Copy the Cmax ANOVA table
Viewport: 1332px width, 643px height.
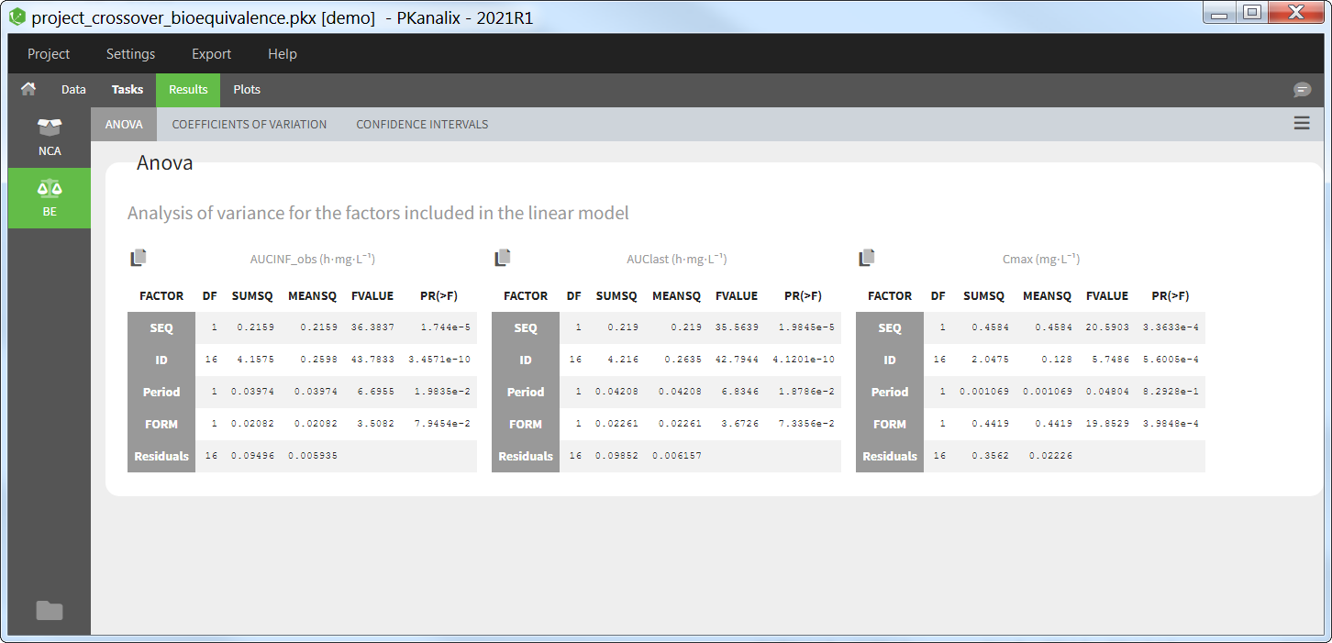tap(867, 259)
